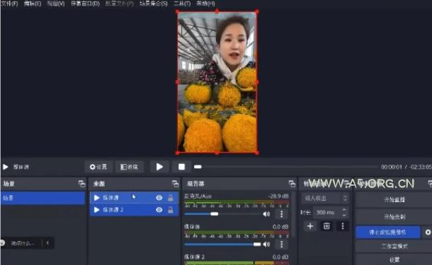This screenshot has width=432, height=265.
Task: Click the 停止虚拟摄像机 Stop Virtual Camera button
Action: tap(387, 232)
